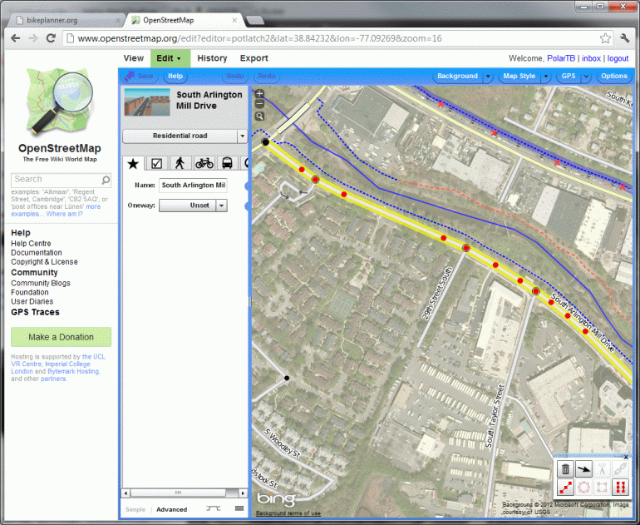Reverse way direction with arrow icon
The width and height of the screenshot is (640, 525).
point(583,469)
